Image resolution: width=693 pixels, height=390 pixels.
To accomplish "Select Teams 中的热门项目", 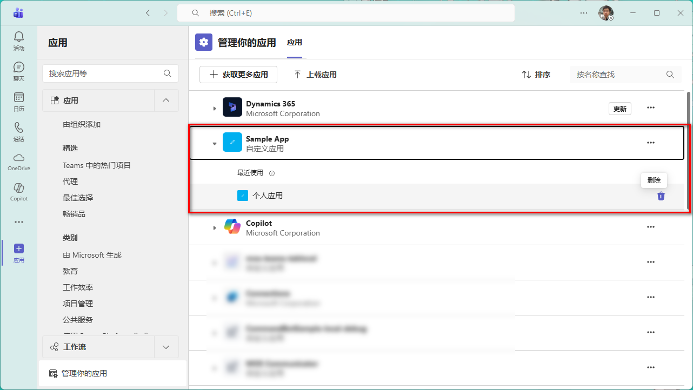I will pos(97,165).
